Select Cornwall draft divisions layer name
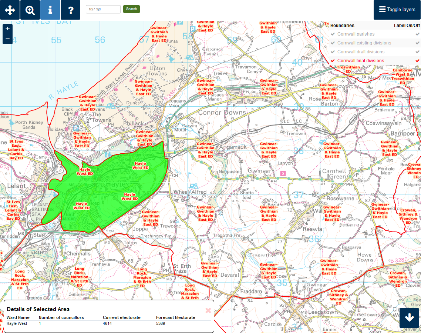Viewport: 421px width, 333px height. point(361,52)
